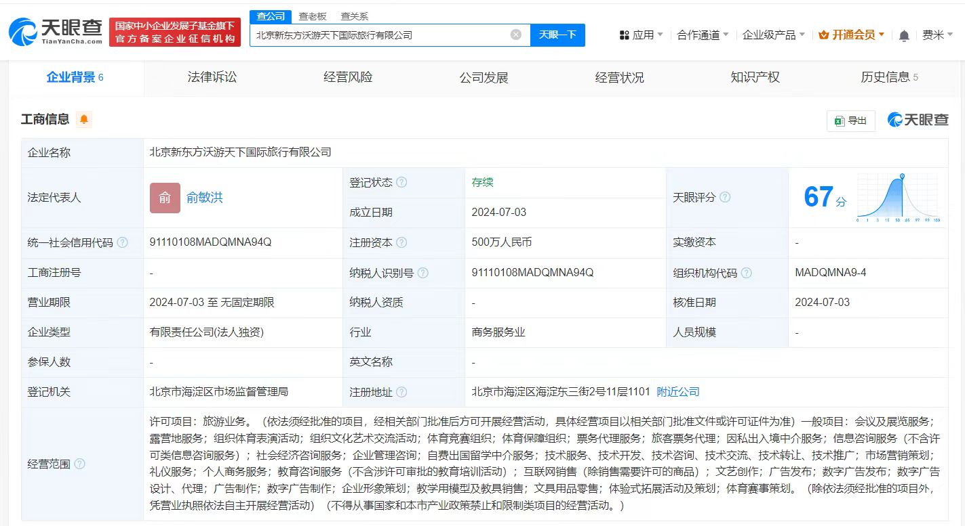The height and width of the screenshot is (526, 965).
Task: Expand the 企业级产品 dropdown
Action: click(774, 35)
